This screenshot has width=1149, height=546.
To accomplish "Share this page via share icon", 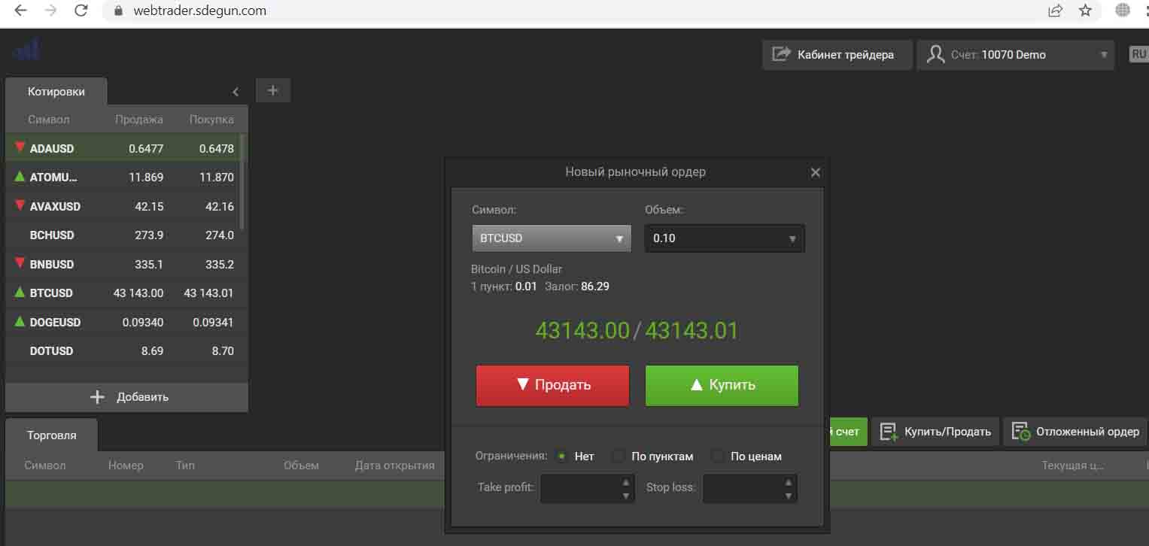I will click(x=1056, y=11).
